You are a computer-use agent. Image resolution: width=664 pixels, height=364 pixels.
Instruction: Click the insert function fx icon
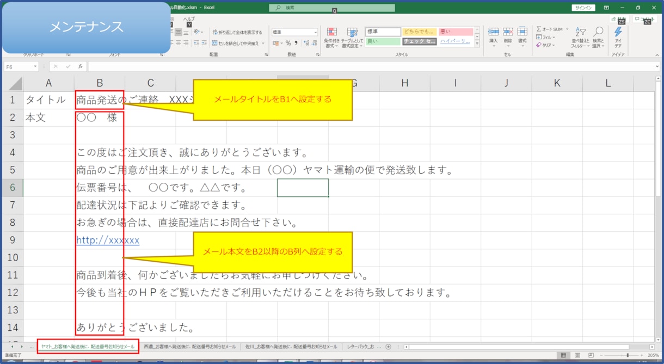[x=80, y=66]
